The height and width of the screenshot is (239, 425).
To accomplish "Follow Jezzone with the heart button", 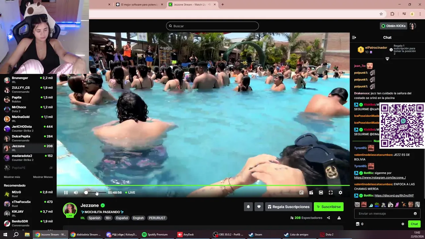I will 259,207.
